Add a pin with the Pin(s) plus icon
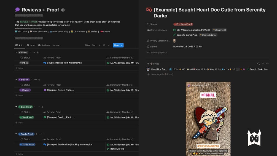Screen dimensions: 277x156 click(x=263, y=64)
